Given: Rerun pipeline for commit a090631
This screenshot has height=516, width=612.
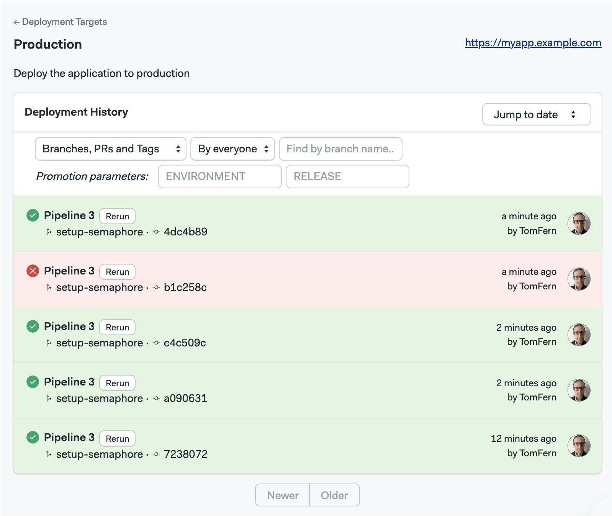Looking at the screenshot, I should tap(117, 383).
